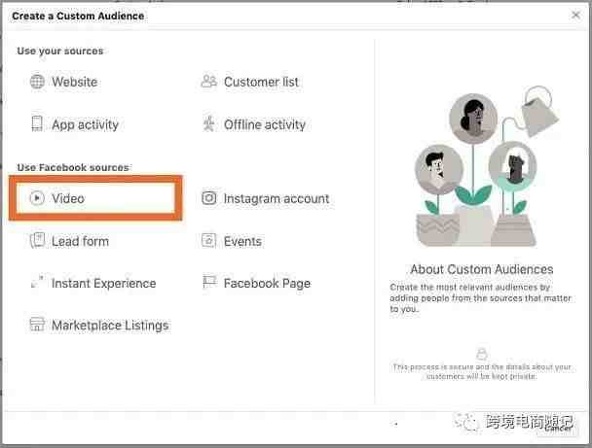592x448 pixels.
Task: Click the Customer list people icon
Action: point(208,81)
